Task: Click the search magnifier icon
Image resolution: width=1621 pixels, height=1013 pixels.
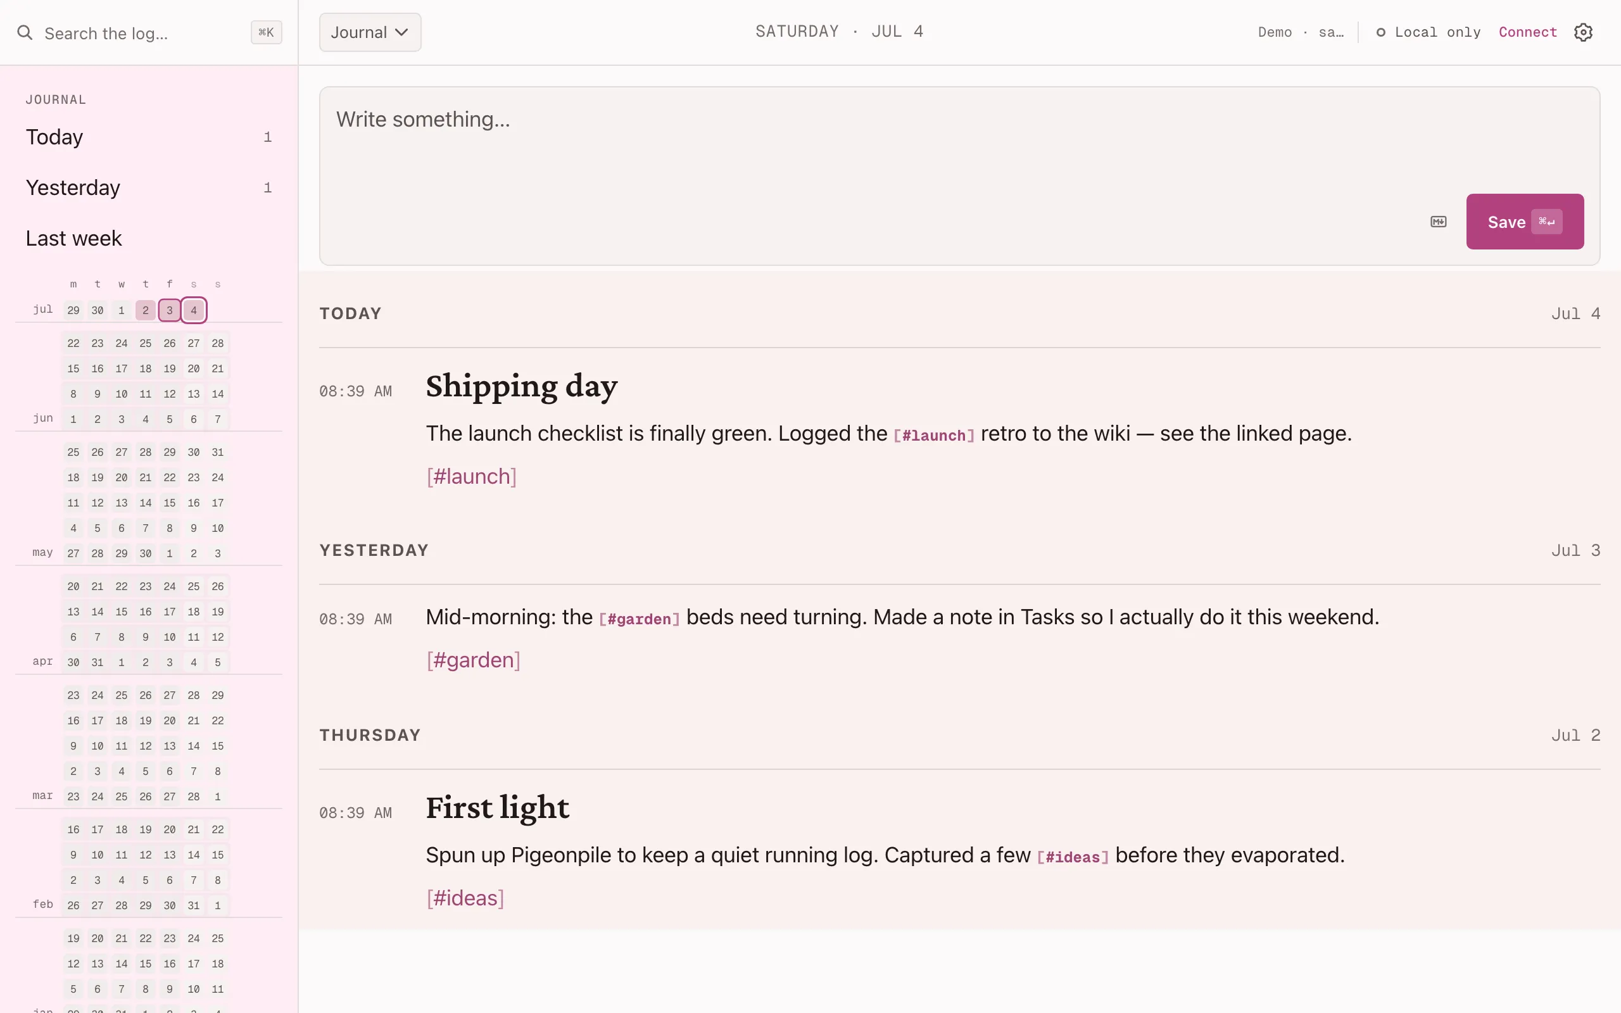Action: click(x=25, y=32)
